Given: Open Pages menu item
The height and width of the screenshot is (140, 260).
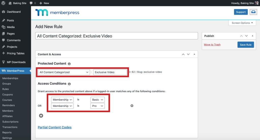Looking at the screenshot, I should coord(11,34).
